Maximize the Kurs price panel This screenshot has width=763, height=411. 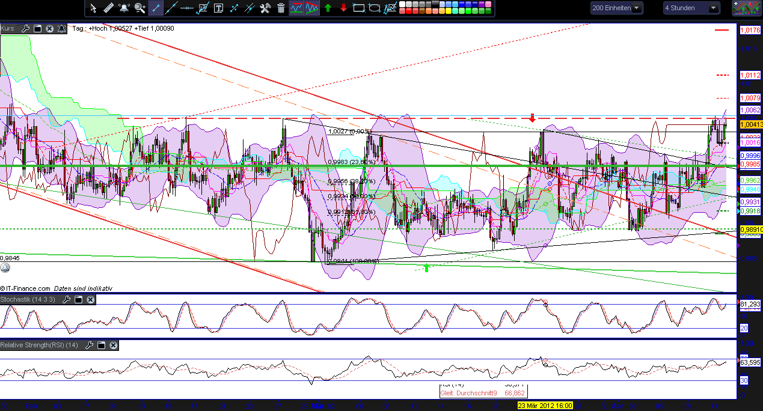(37, 28)
